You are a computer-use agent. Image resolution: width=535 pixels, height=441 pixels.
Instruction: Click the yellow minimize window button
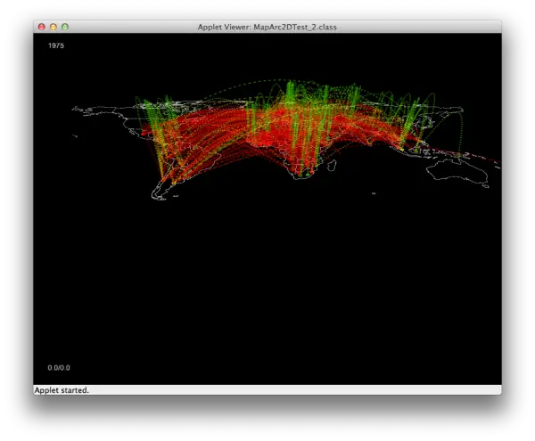click(53, 27)
